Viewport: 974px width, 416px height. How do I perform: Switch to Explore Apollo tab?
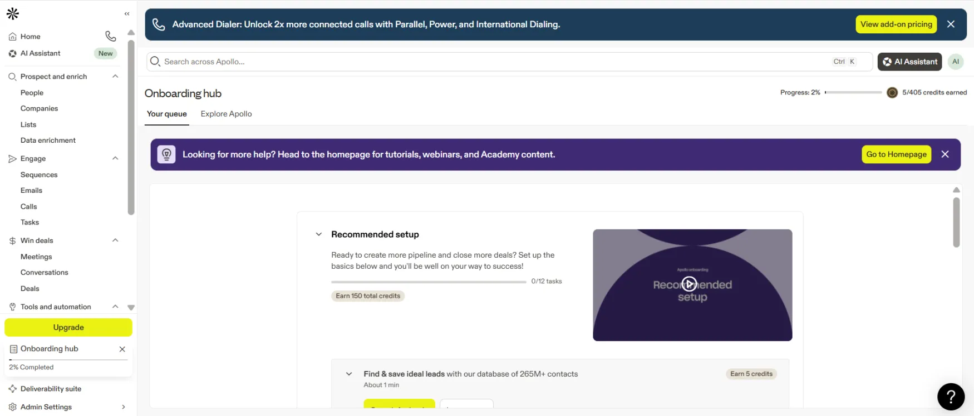pyautogui.click(x=226, y=114)
